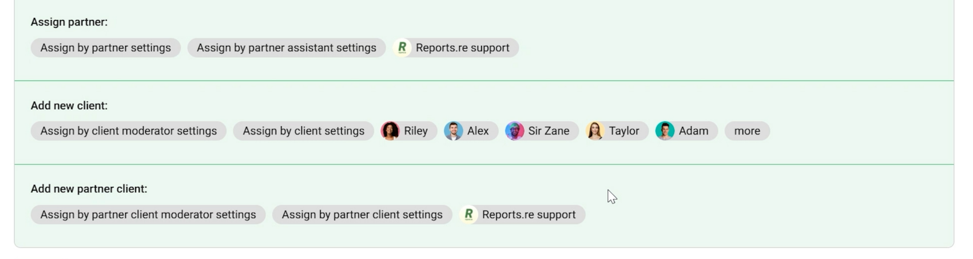Choose 'Assign by partner client settings'
The height and width of the screenshot is (259, 973).
[362, 214]
